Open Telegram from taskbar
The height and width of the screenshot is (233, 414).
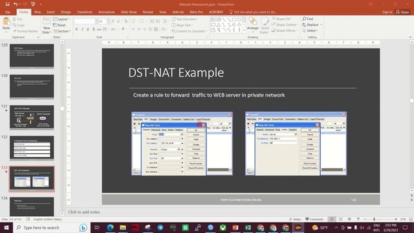coord(160,227)
